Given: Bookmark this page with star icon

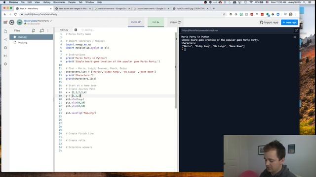Looking at the screenshot, I should click(224, 14).
